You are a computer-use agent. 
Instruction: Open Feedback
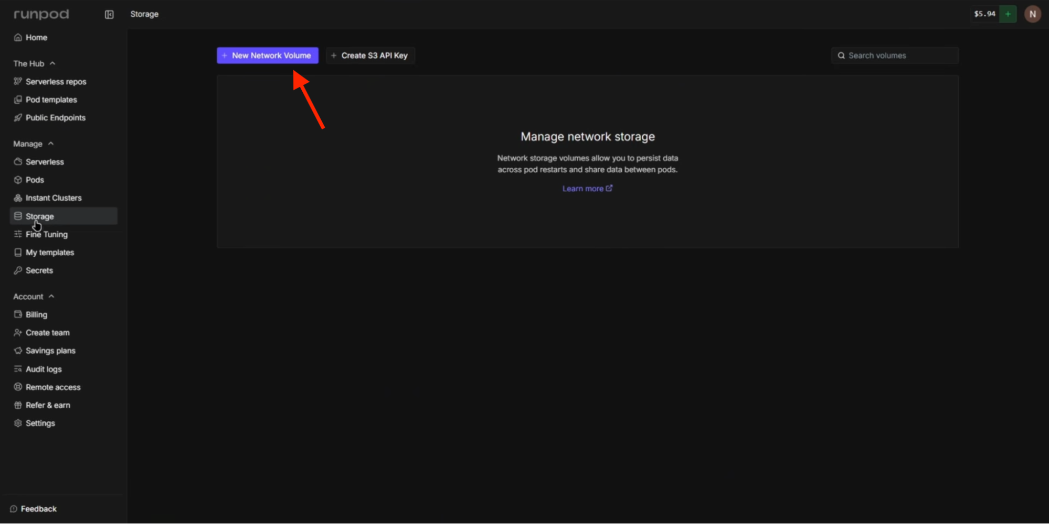point(34,509)
